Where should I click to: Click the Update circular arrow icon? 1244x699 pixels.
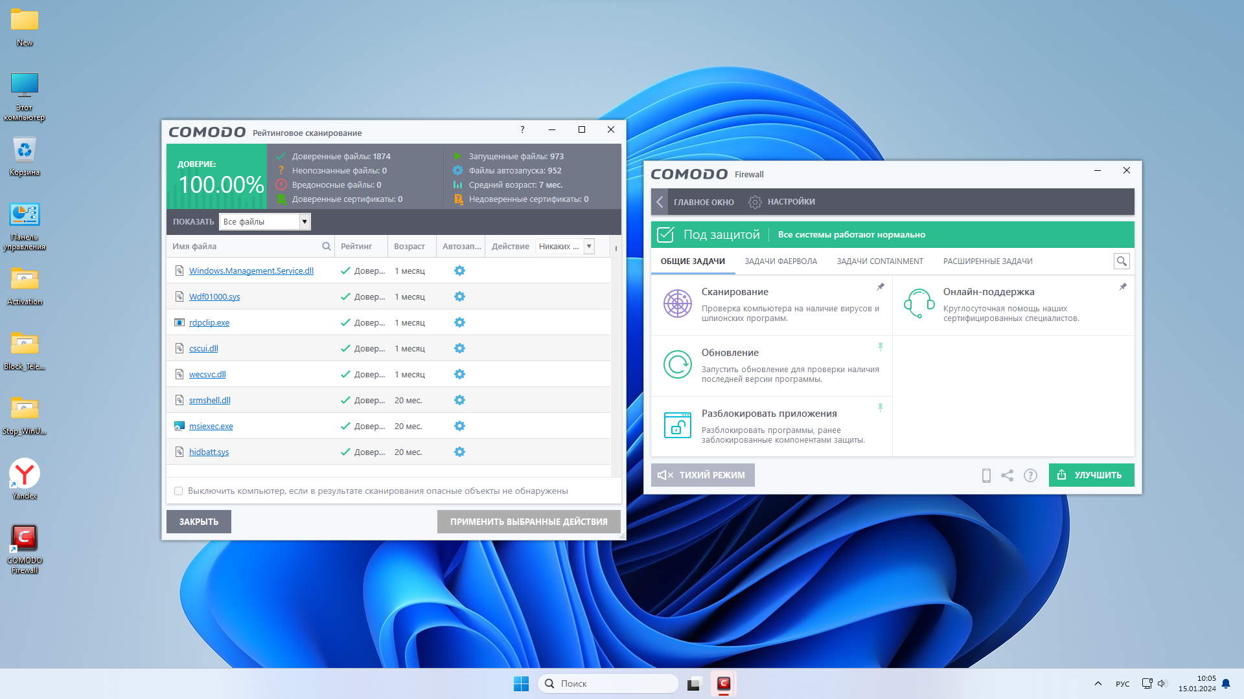677,364
